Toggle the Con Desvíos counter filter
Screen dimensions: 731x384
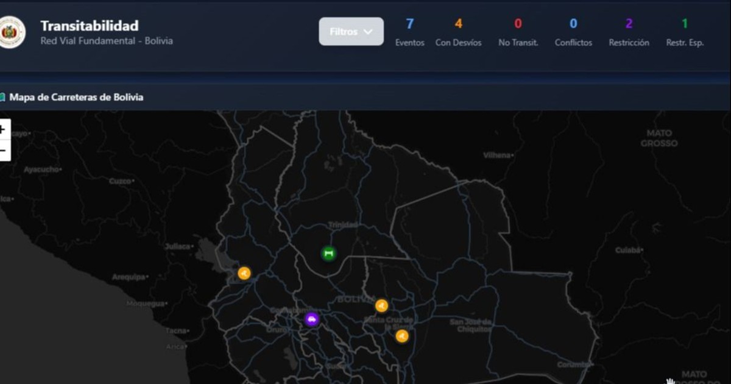tap(458, 32)
